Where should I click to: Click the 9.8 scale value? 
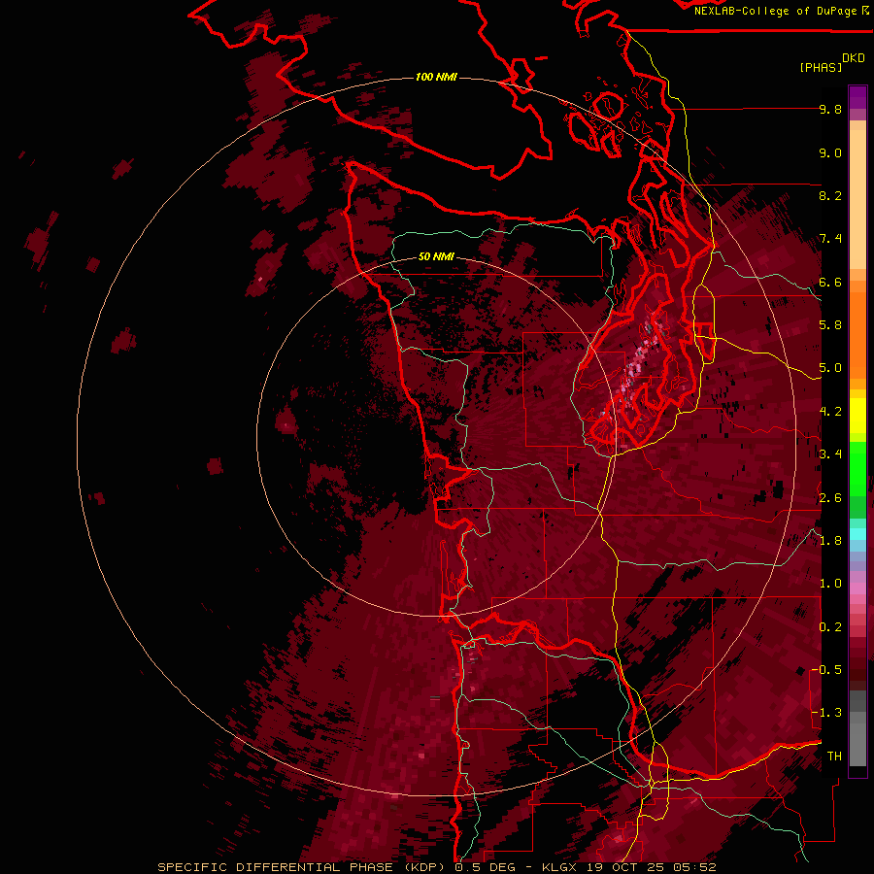click(830, 109)
